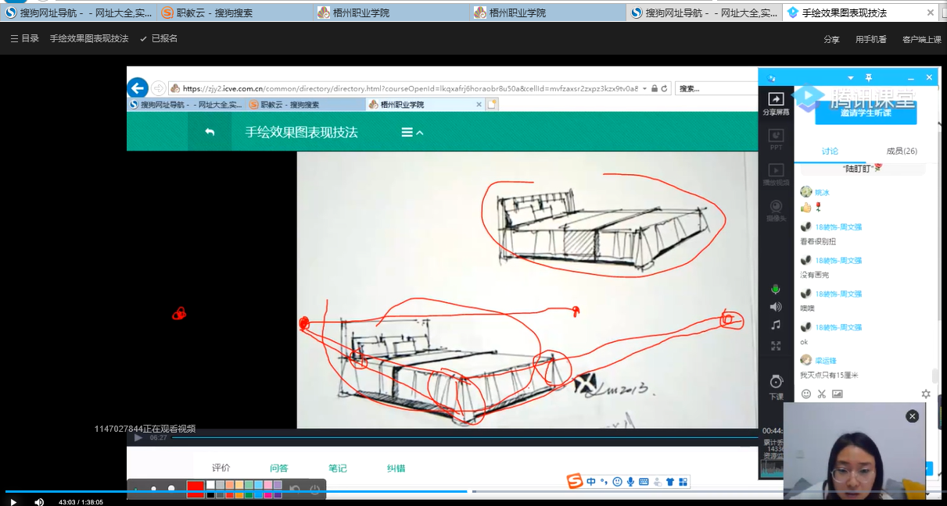Undo the last annotation stroke
The image size is (947, 506).
pyautogui.click(x=295, y=490)
